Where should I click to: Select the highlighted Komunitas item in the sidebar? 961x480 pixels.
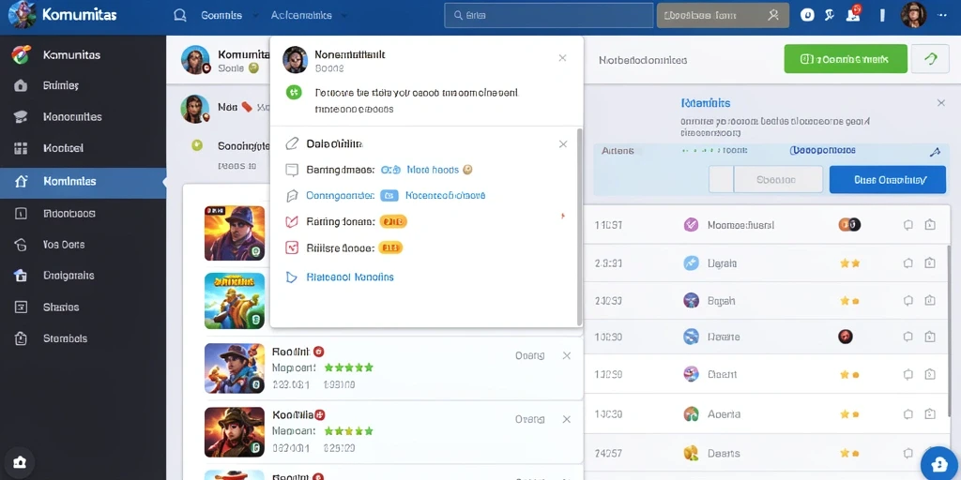coord(83,182)
